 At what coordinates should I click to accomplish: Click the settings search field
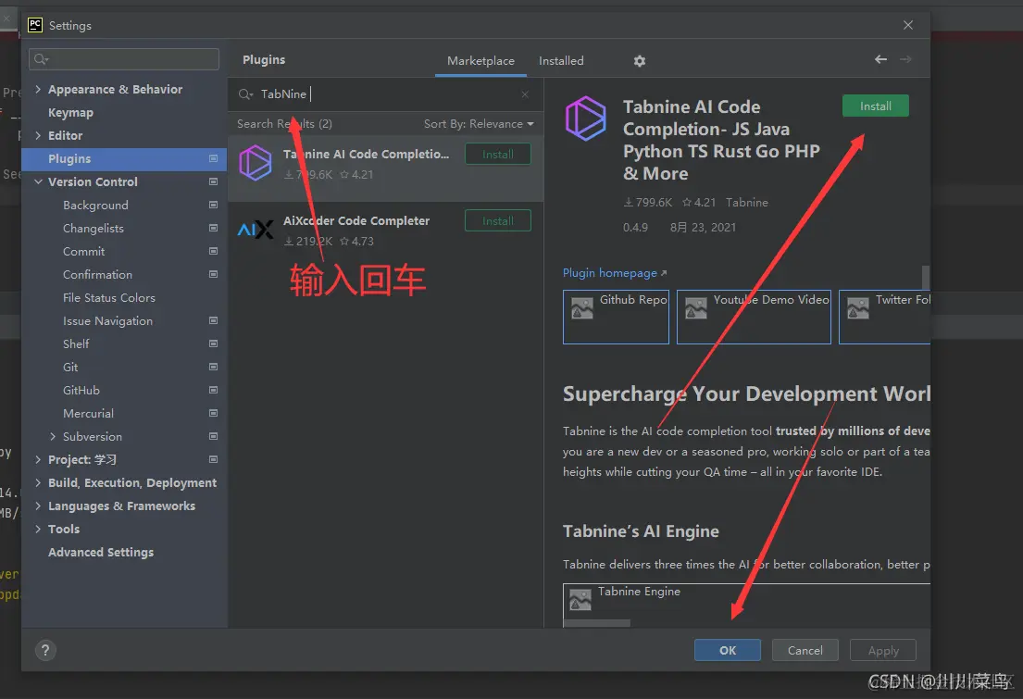[x=124, y=59]
